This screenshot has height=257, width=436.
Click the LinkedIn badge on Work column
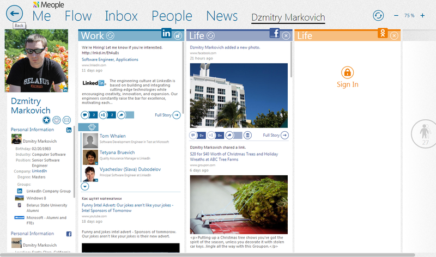[166, 33]
